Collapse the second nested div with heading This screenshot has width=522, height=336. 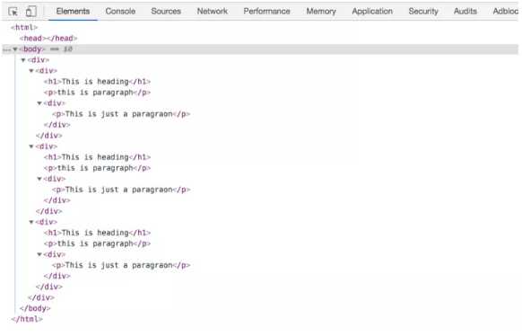(31, 146)
